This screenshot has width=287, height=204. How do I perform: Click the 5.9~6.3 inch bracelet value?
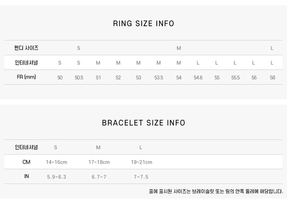[x=57, y=177]
